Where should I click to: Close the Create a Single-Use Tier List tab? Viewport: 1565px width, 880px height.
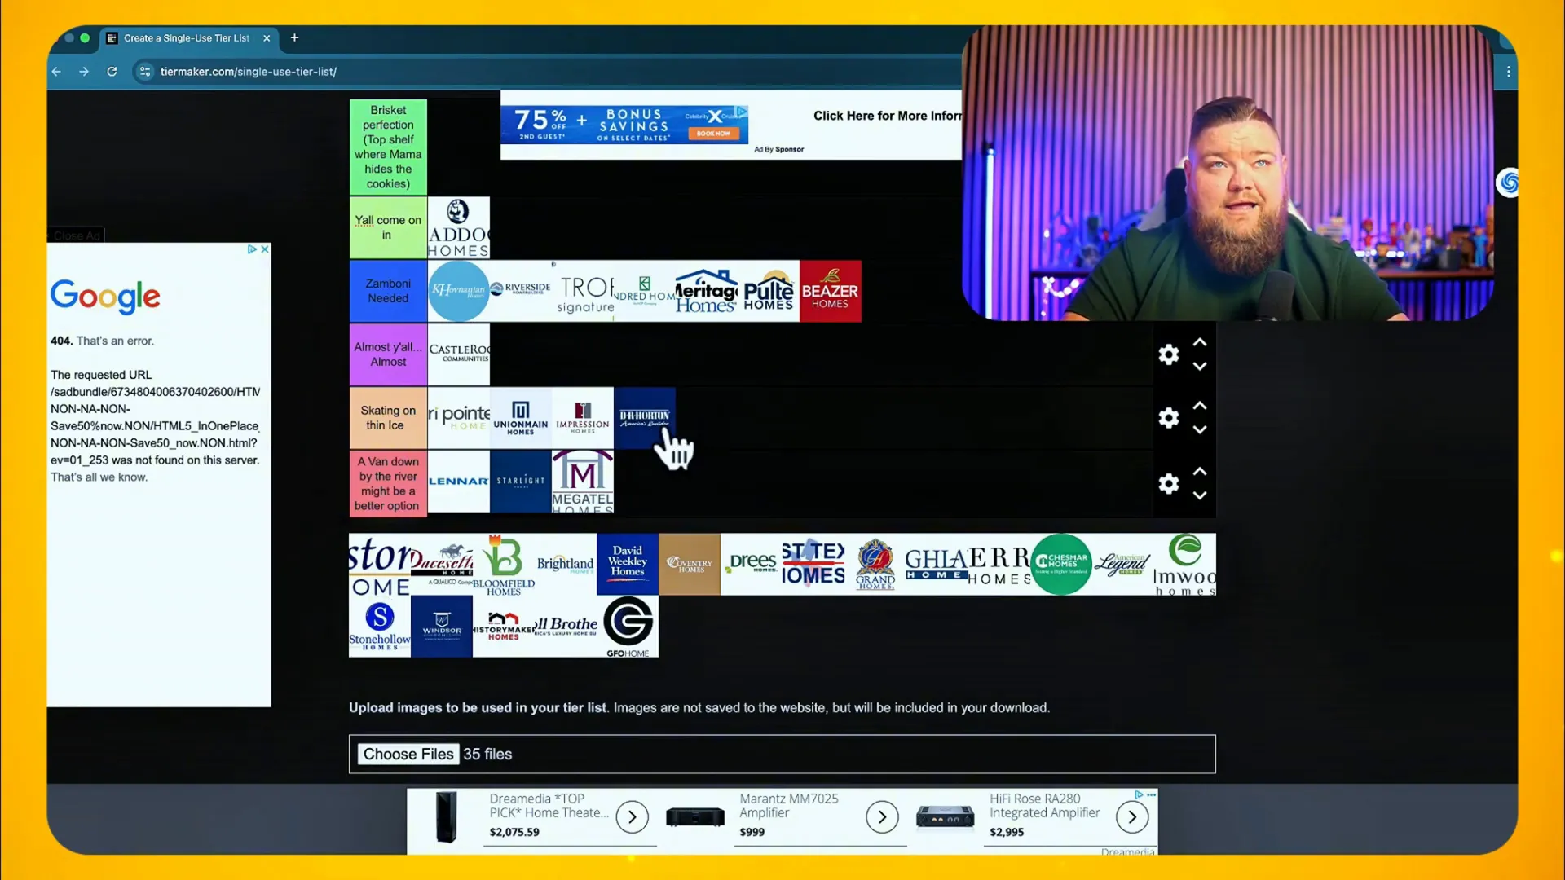coord(267,38)
